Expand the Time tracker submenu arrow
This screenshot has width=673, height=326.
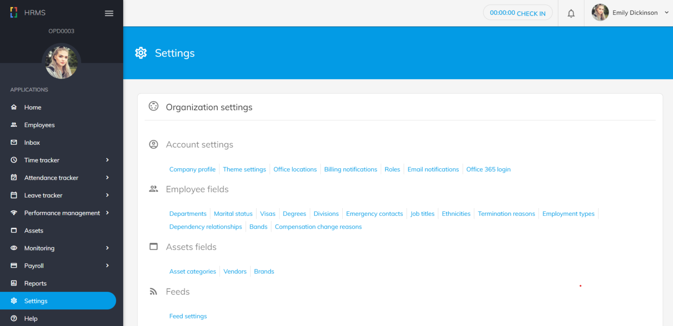(107, 160)
